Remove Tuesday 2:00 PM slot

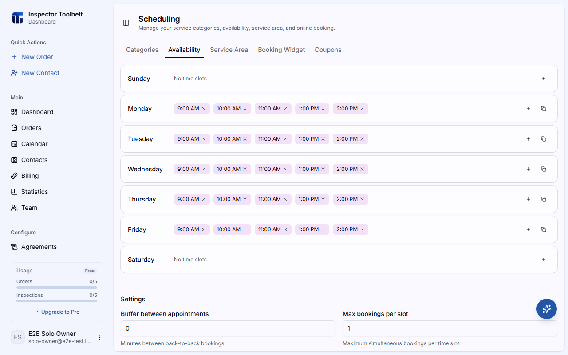[x=362, y=139]
